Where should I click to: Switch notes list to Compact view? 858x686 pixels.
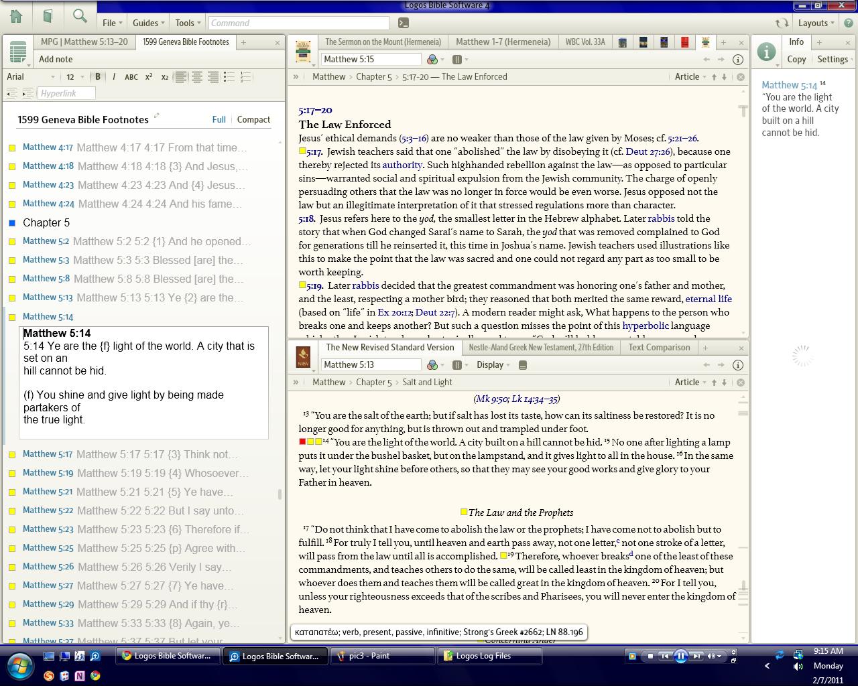click(x=253, y=120)
